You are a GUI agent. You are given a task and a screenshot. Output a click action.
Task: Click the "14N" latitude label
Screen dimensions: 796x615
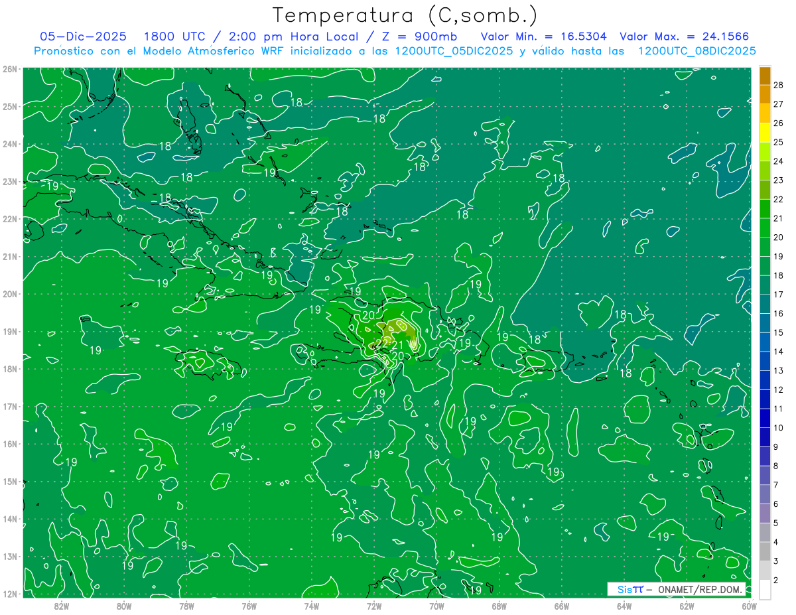[10, 519]
